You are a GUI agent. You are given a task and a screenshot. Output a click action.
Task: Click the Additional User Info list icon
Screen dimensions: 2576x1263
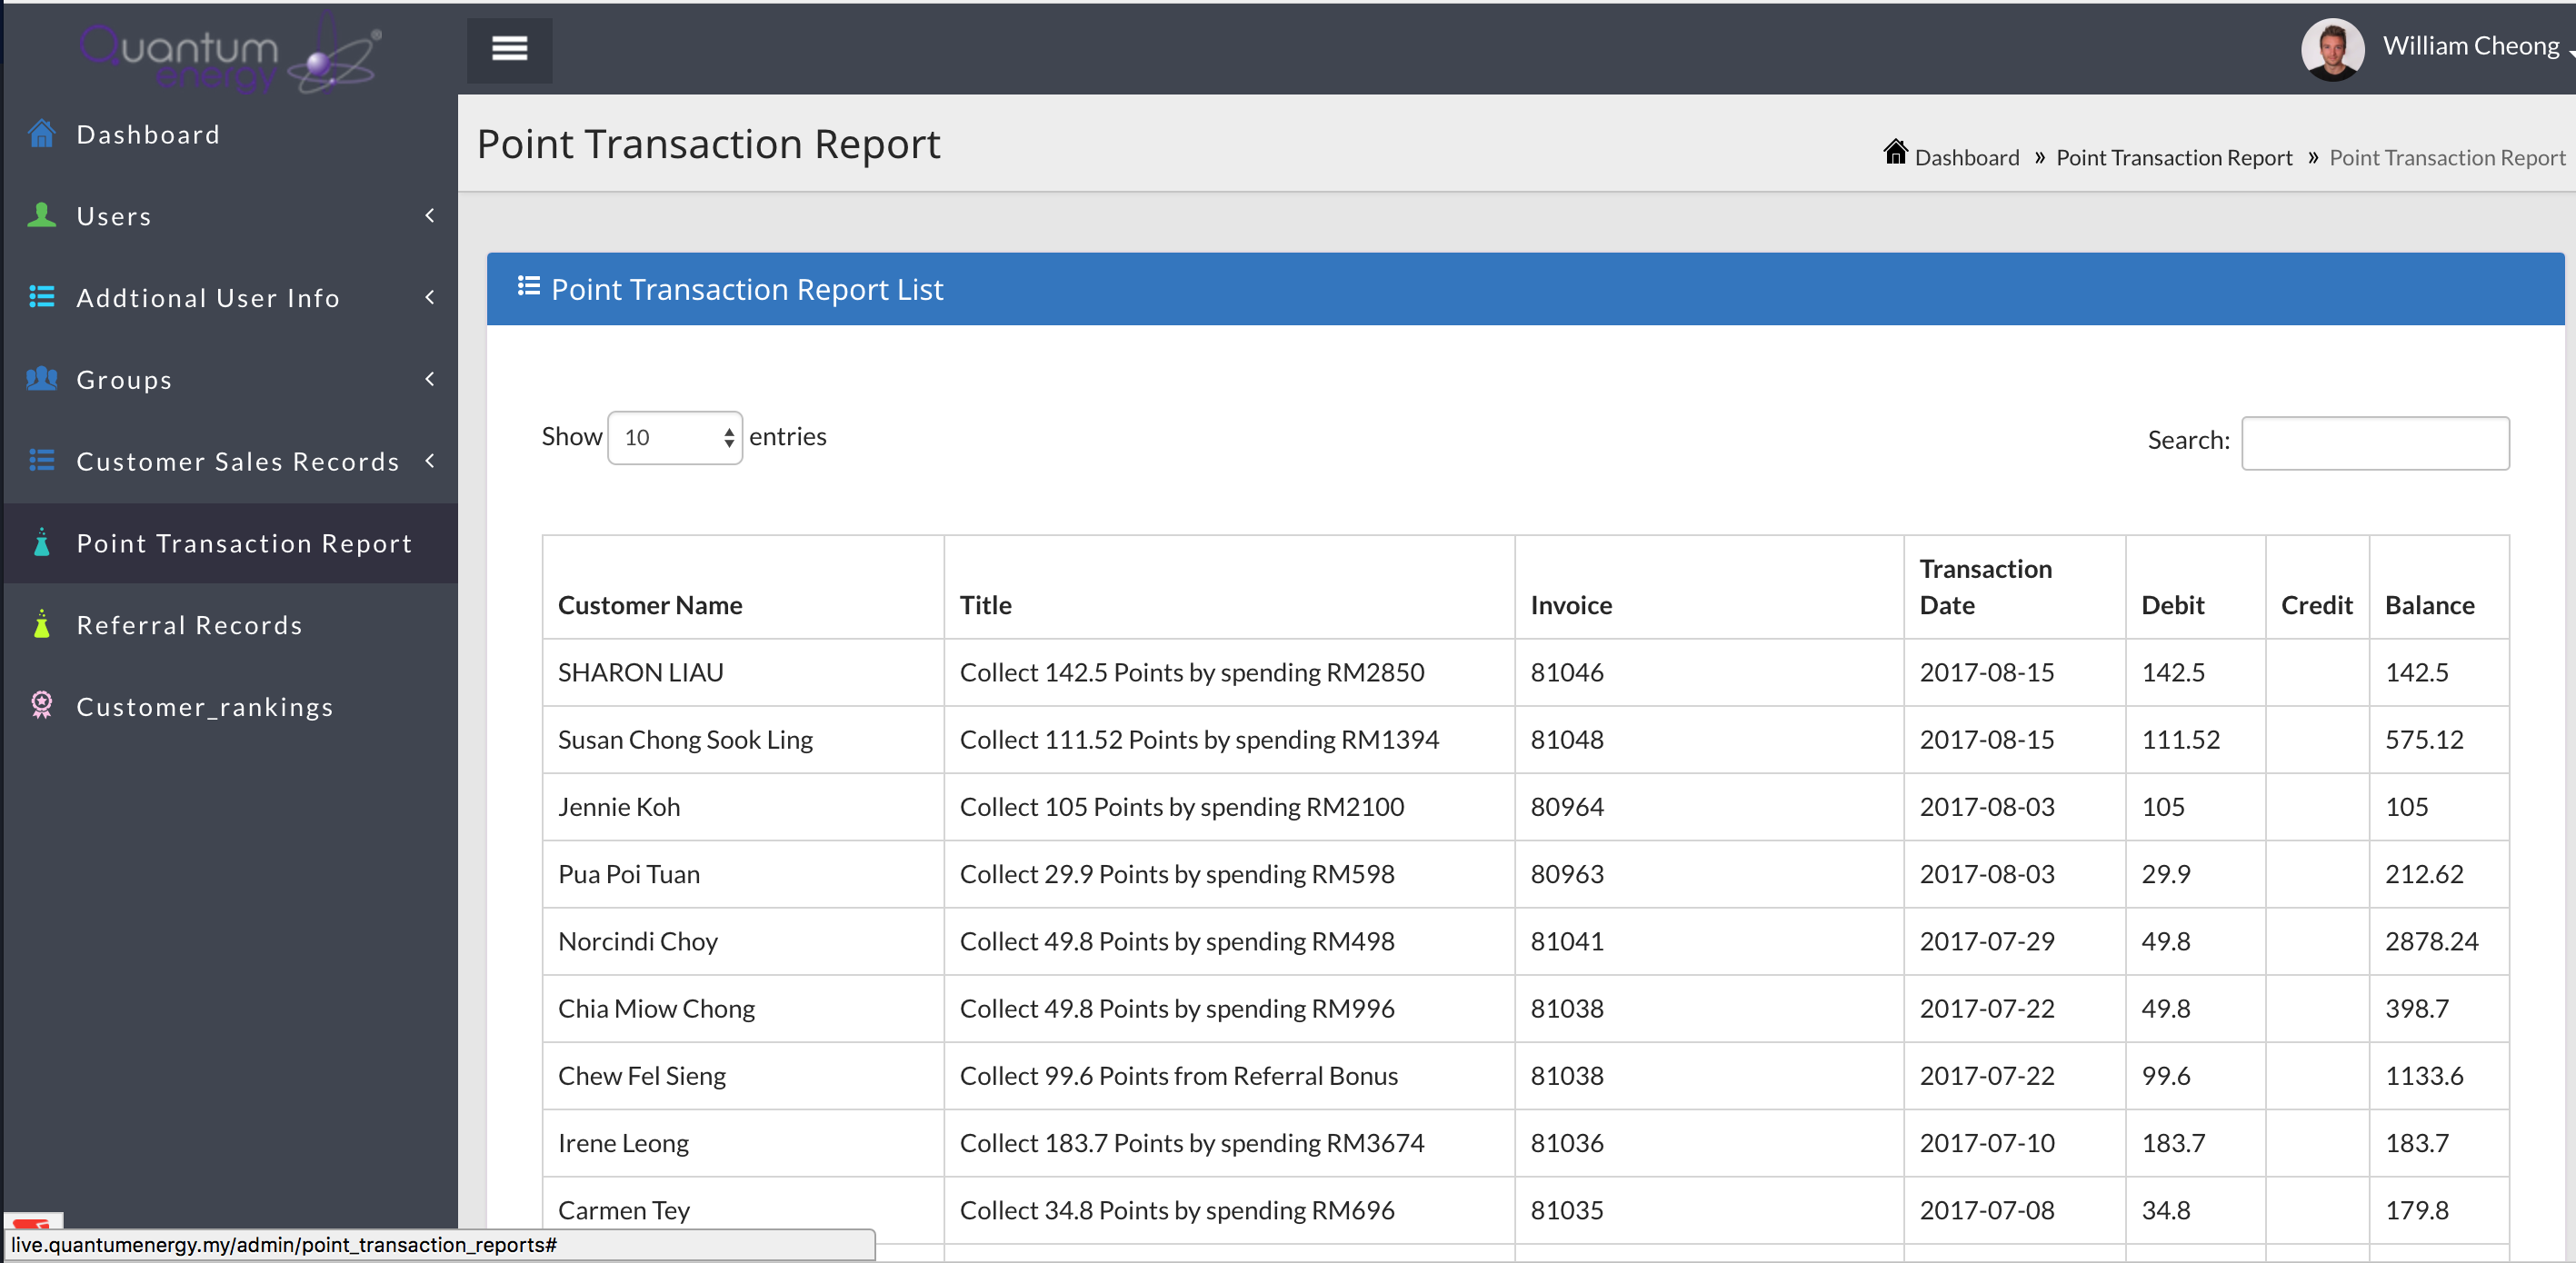(x=41, y=297)
